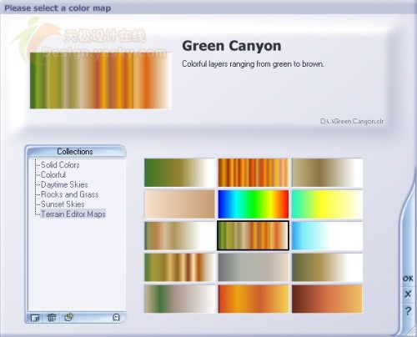This screenshot has height=337, width=417.
Task: Open the Colorful collection
Action: (53, 175)
